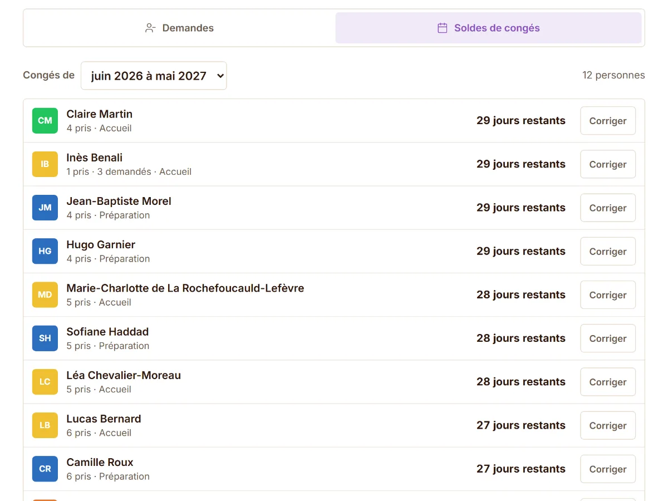Switch to the Demandes tab
The image size is (668, 501).
click(x=179, y=28)
